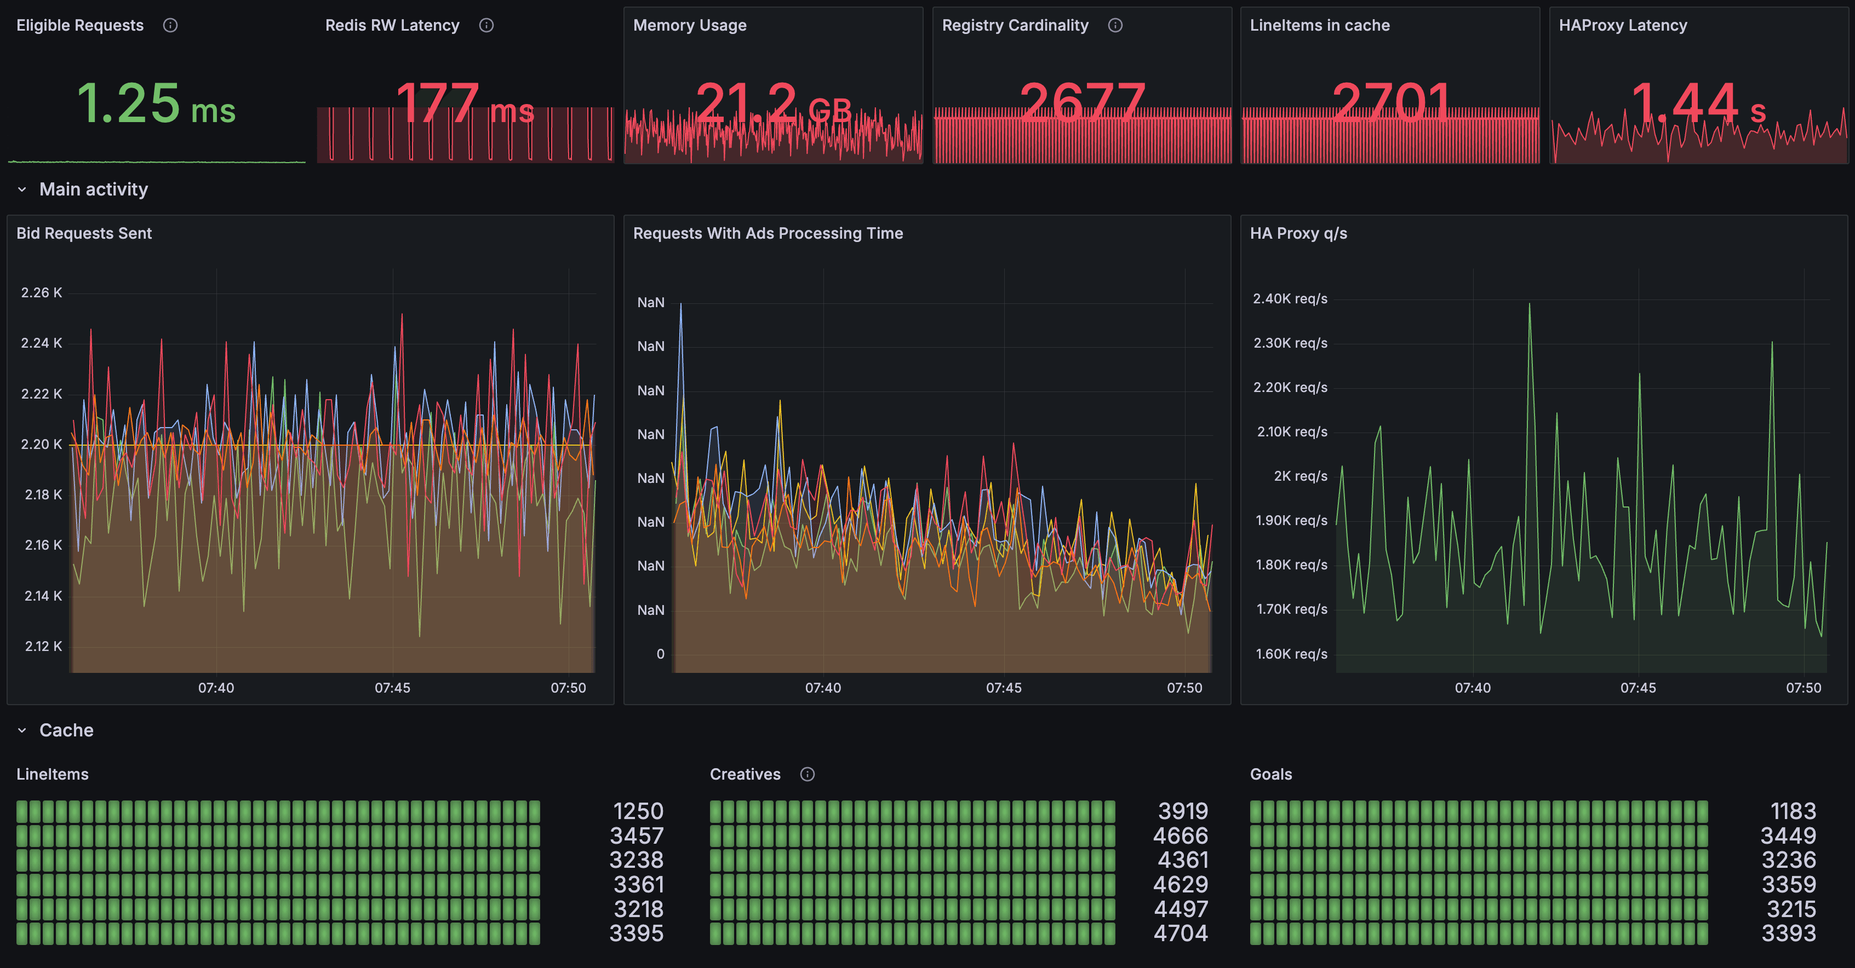Click the Creatives value 3919
1855x968 pixels.
coord(1182,811)
